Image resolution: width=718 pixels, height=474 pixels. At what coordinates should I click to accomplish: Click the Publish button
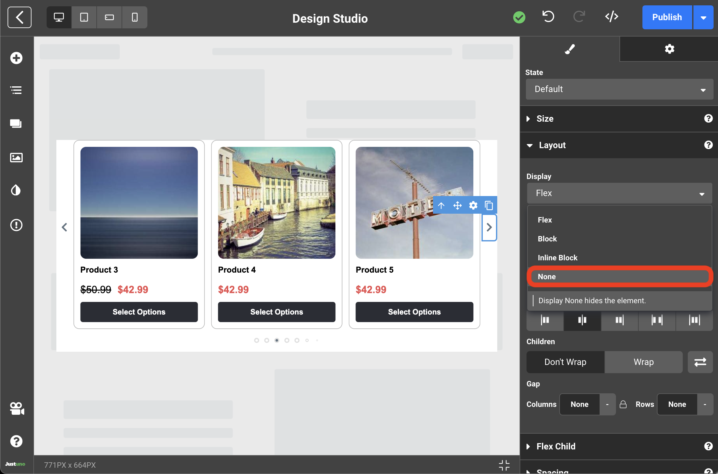pos(667,17)
